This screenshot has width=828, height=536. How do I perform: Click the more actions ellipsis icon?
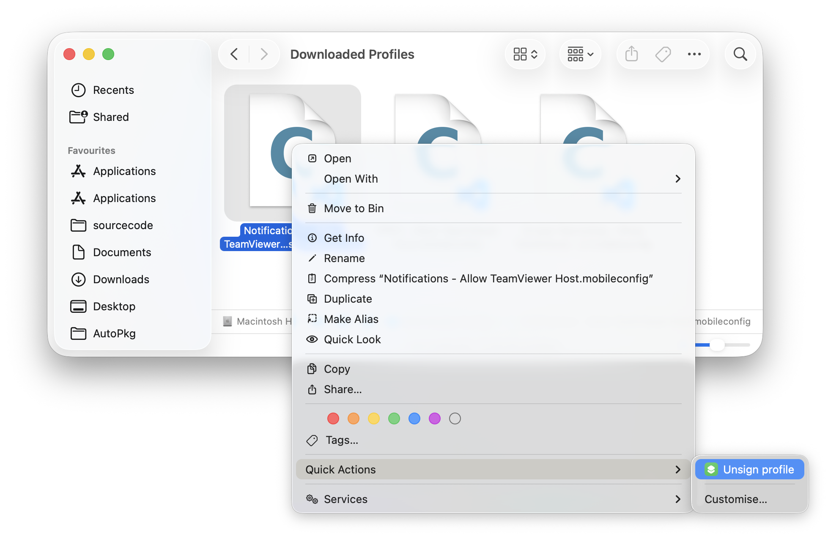(x=694, y=54)
